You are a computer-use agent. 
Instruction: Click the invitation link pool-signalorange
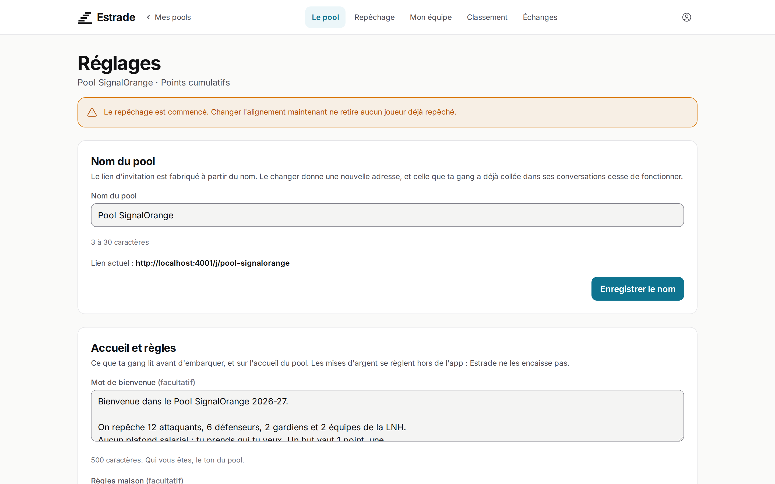coord(212,263)
